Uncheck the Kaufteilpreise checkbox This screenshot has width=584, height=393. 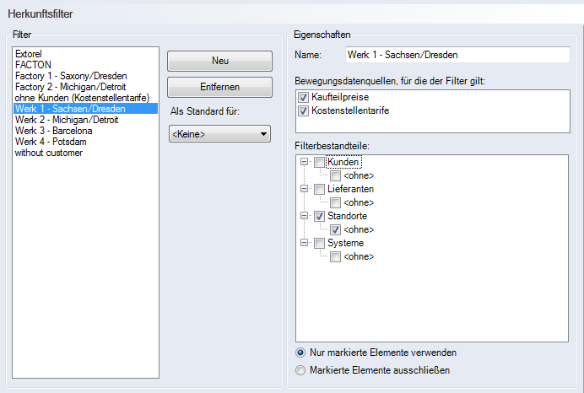click(x=304, y=99)
